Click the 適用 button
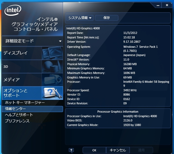This screenshot has width=174, height=154. [x=141, y=150]
